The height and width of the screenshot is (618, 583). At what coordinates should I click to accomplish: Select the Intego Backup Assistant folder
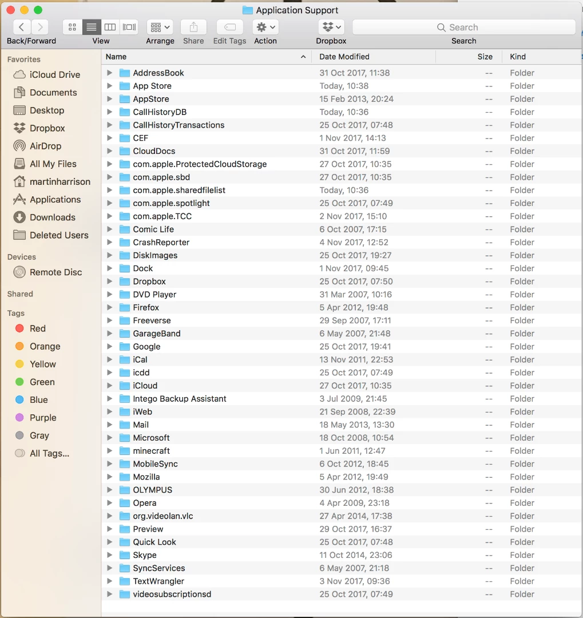pyautogui.click(x=342, y=398)
